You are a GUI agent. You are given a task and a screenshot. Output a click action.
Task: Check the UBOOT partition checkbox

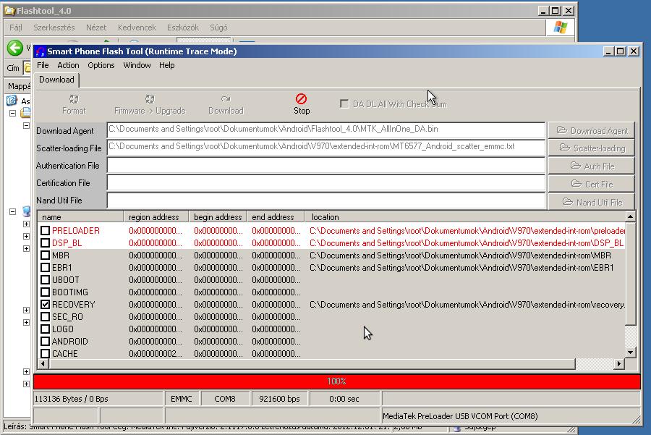coord(46,279)
